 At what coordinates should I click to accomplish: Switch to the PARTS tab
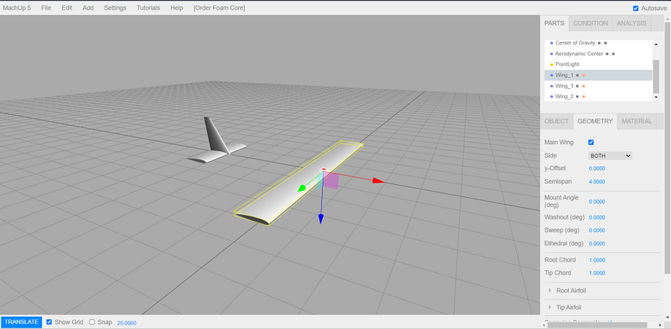[554, 23]
